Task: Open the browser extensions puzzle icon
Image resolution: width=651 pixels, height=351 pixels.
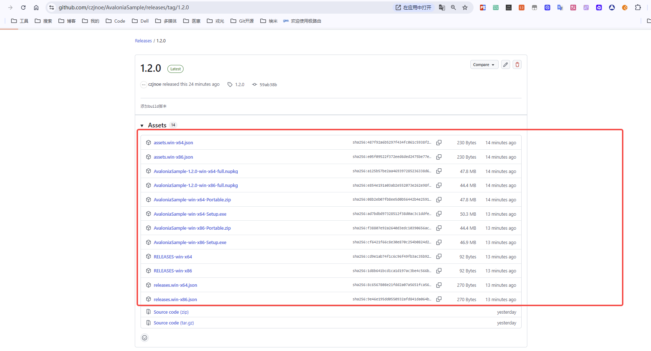Action: (638, 8)
